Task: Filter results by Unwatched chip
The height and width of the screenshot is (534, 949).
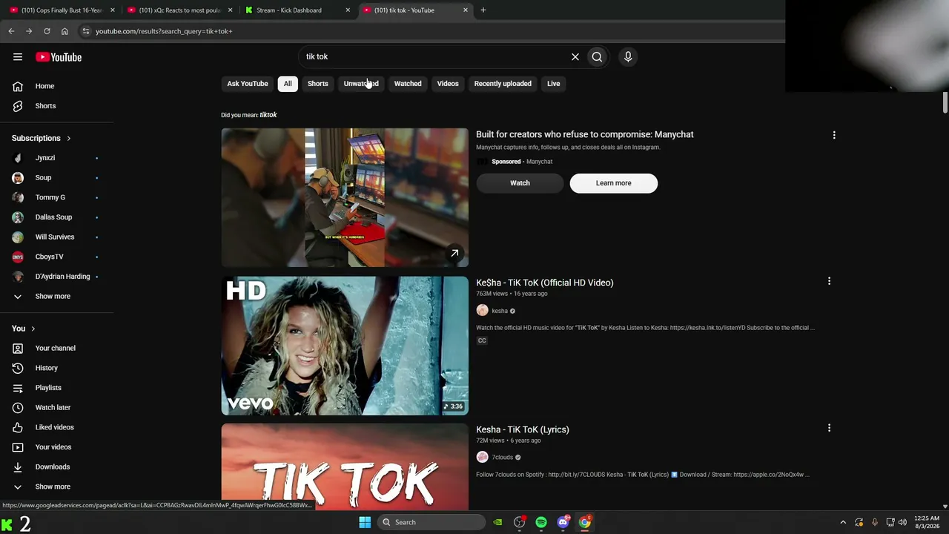Action: pos(361,84)
